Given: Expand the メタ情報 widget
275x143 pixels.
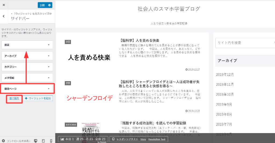Looking at the screenshot, I should pos(27,78).
